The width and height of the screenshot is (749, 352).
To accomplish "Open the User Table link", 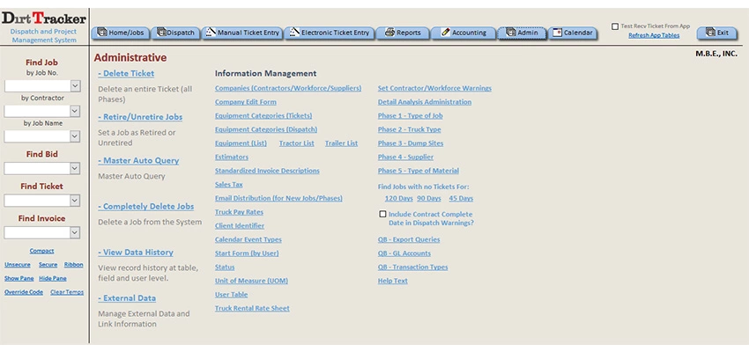I will (x=231, y=295).
